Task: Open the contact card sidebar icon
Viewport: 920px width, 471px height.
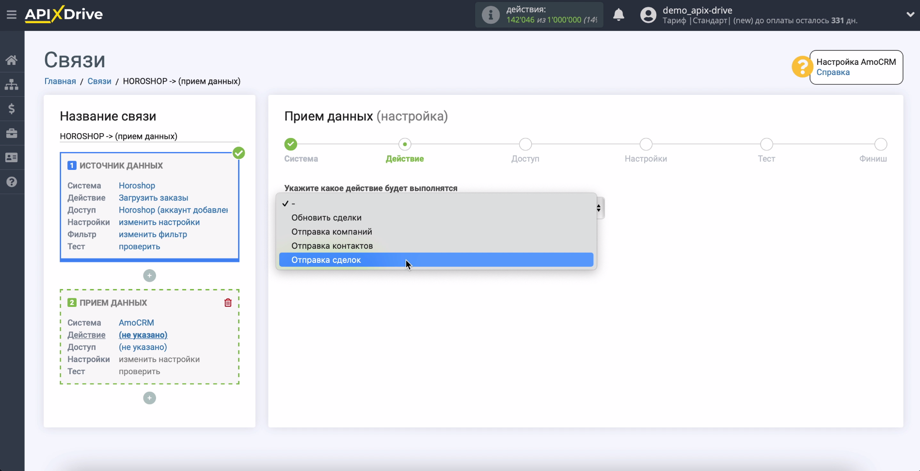Action: [12, 157]
